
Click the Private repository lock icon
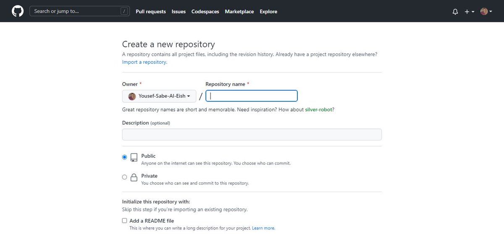click(134, 177)
